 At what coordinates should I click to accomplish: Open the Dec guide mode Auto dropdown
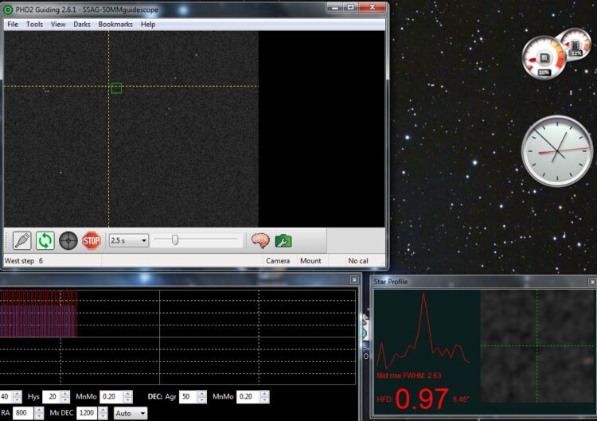(x=131, y=413)
